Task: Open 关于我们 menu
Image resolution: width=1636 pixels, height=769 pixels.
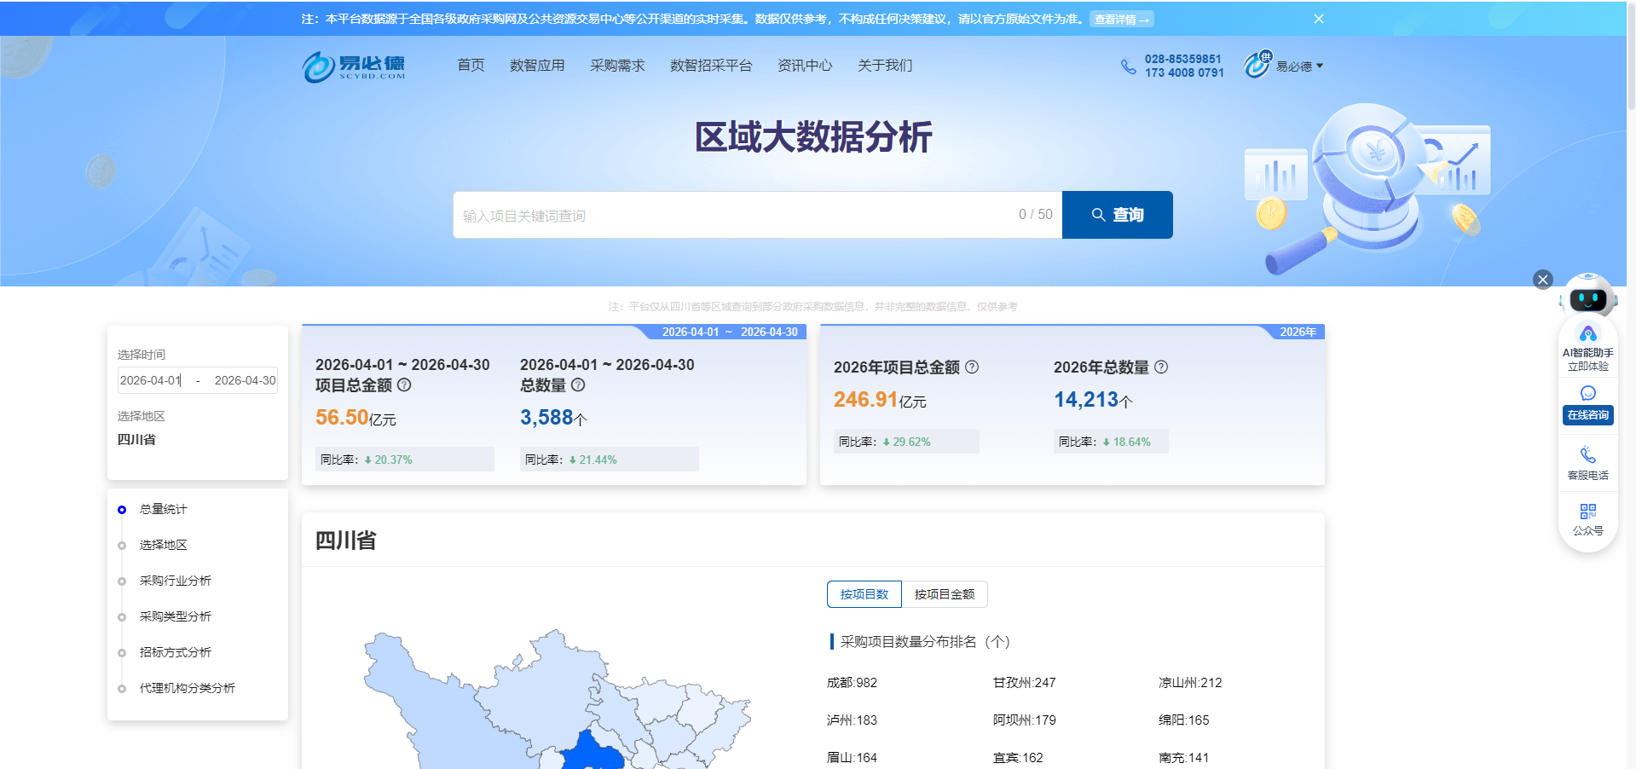Action: pos(885,66)
